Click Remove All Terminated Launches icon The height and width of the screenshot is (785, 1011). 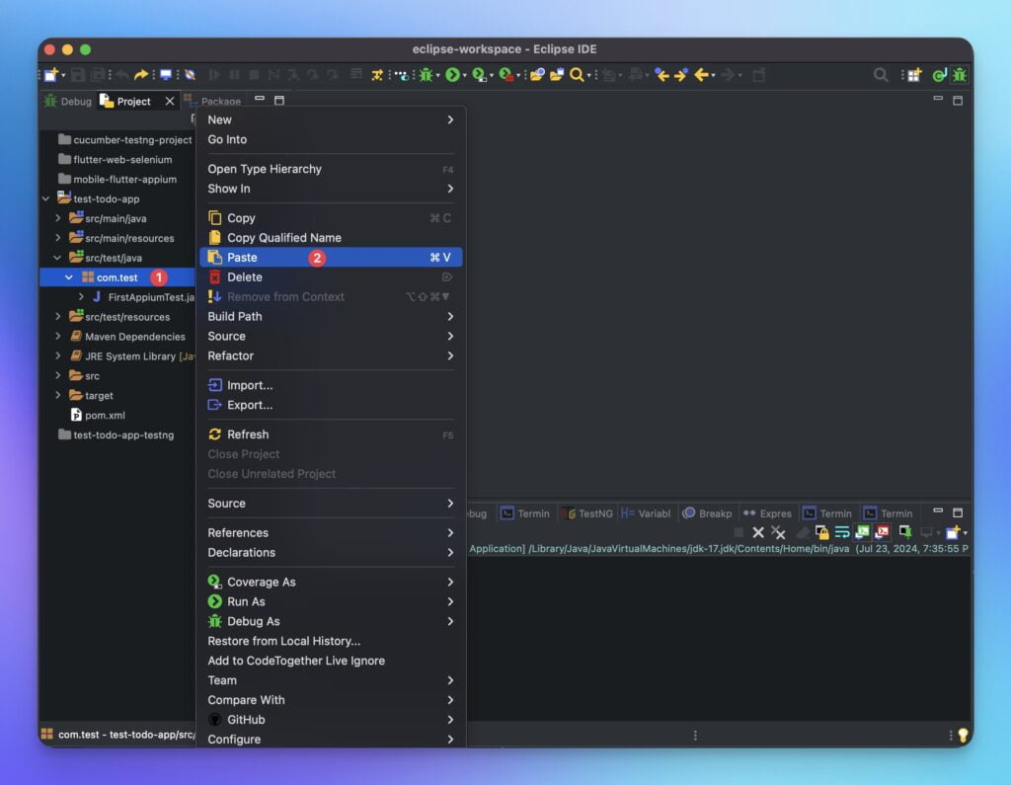coord(778,532)
